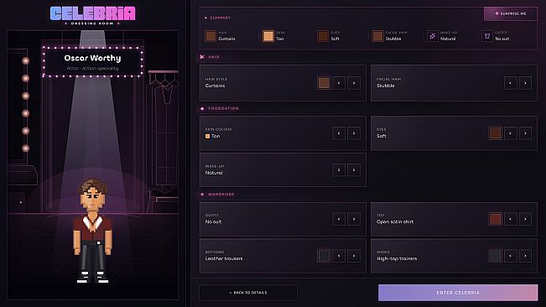Select previous outfit option
The image size is (546, 307).
coord(339,219)
